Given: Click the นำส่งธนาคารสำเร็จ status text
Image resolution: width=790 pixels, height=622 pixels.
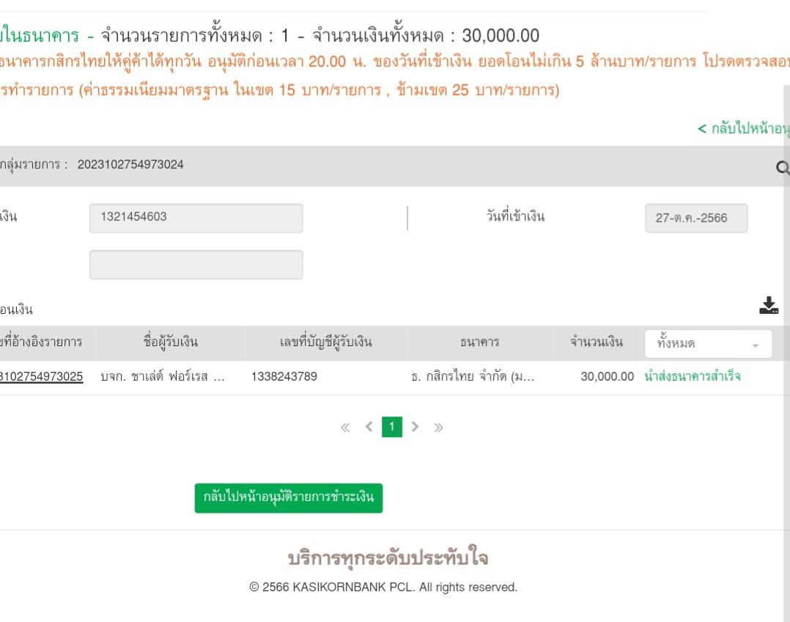Looking at the screenshot, I should [692, 377].
